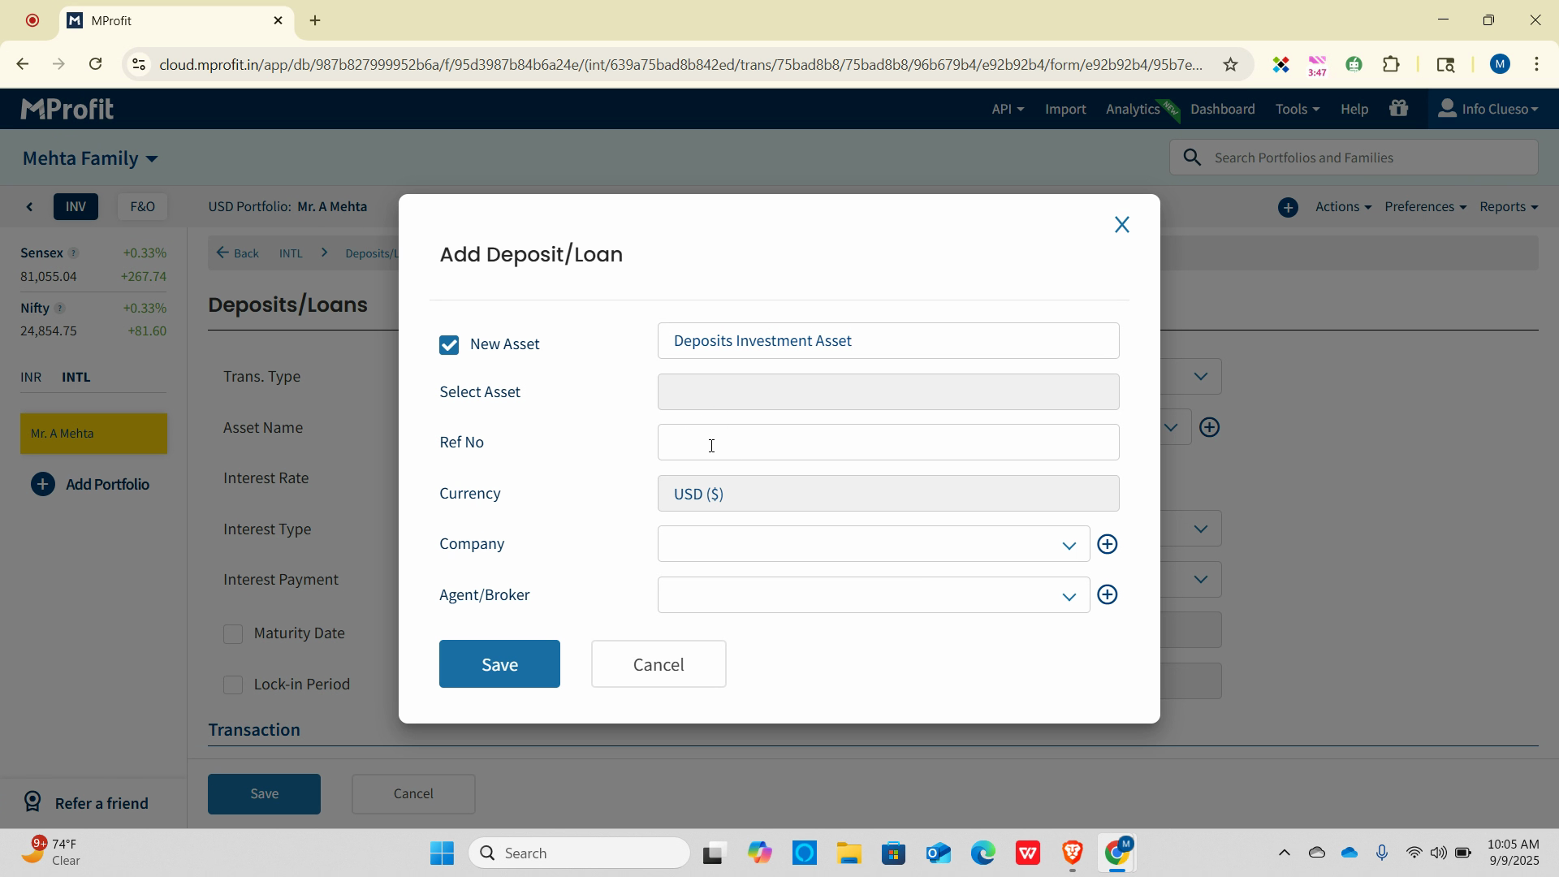This screenshot has width=1559, height=877.
Task: Click the gift icon in top navigation
Action: point(1398,109)
